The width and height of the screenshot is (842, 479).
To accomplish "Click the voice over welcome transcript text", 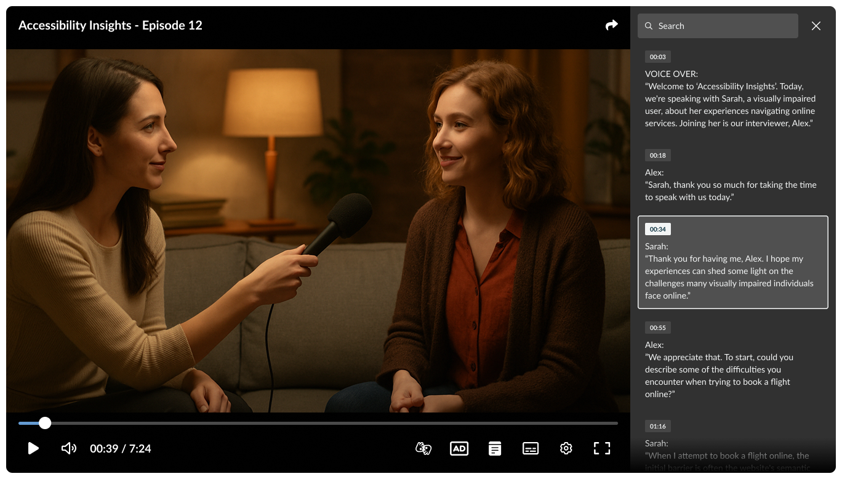I will coord(730,105).
